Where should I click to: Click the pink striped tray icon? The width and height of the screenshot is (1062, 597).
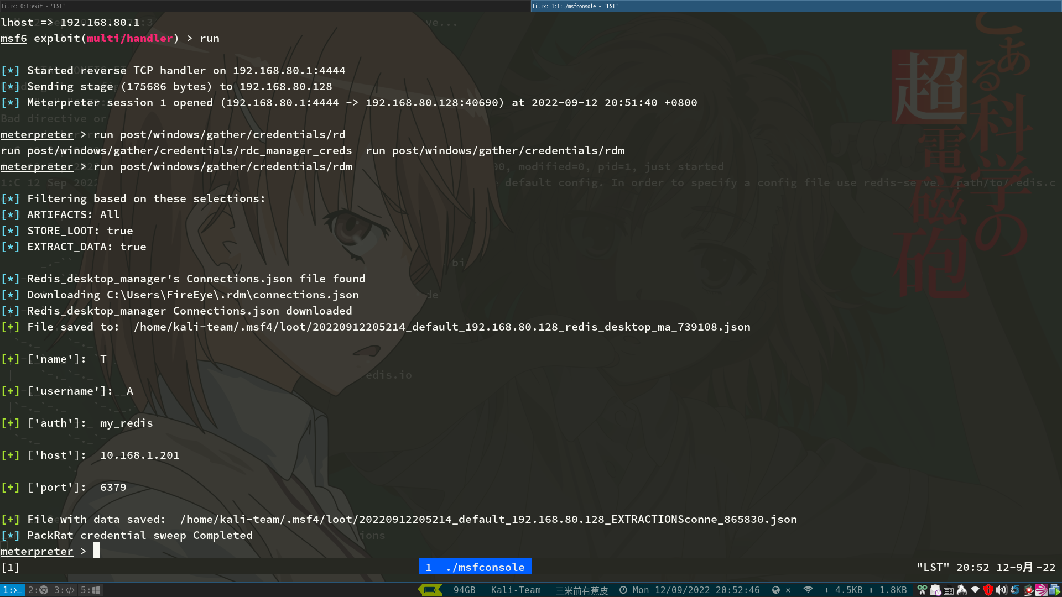coord(1042,590)
